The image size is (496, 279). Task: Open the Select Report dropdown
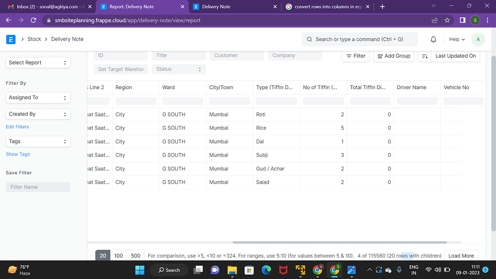point(38,62)
